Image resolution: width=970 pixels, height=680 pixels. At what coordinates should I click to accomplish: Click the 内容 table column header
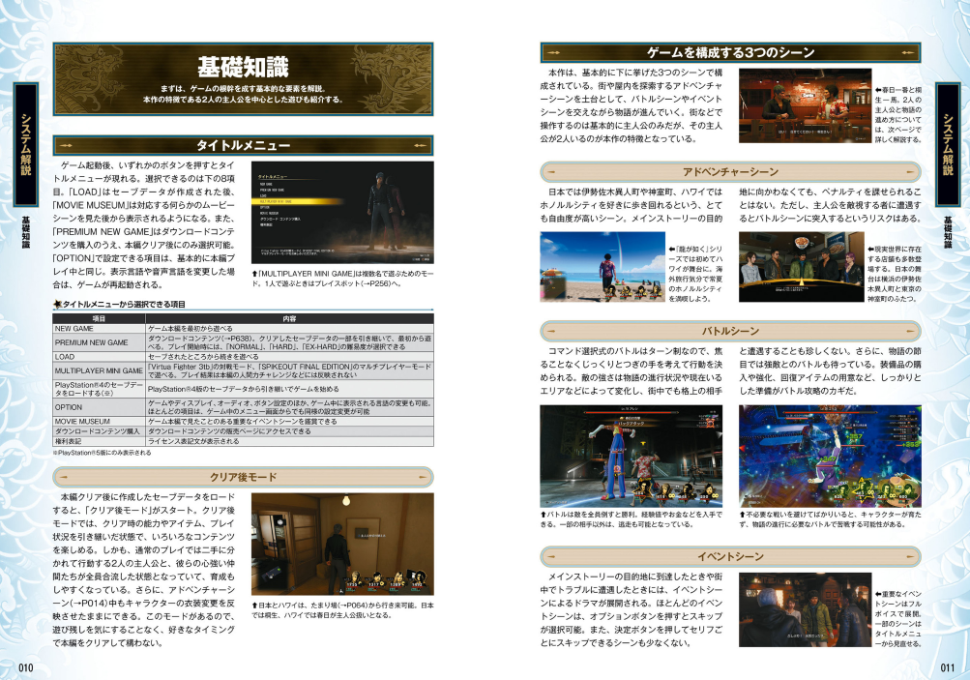[289, 318]
